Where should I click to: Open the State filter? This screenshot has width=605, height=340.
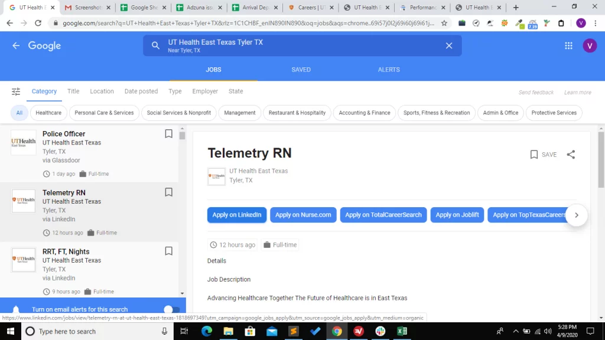coord(235,91)
